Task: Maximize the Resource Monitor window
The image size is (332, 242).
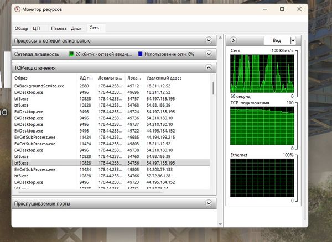Action: pyautogui.click(x=282, y=9)
